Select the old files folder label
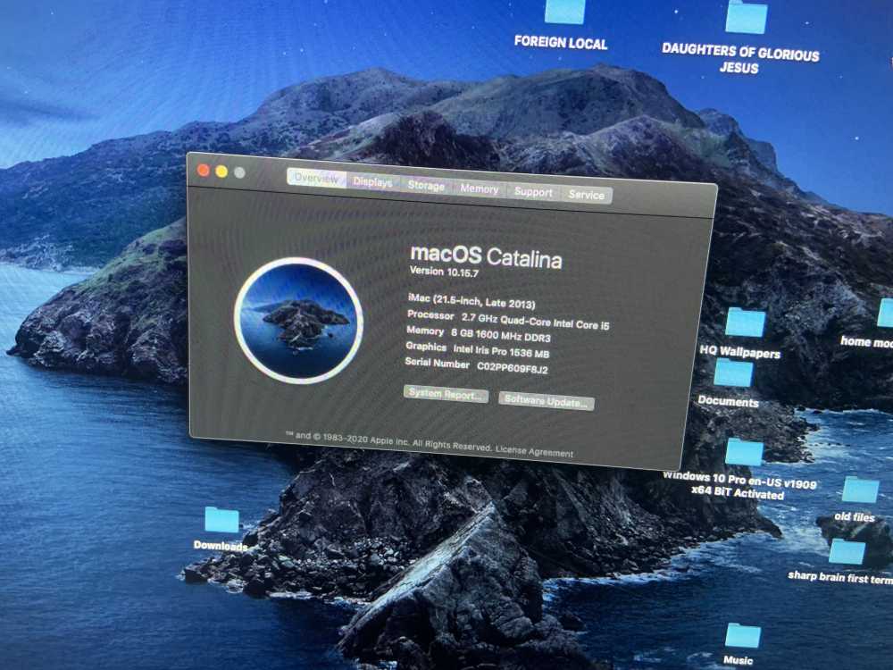Screen dimensions: 893x670 point(855,516)
